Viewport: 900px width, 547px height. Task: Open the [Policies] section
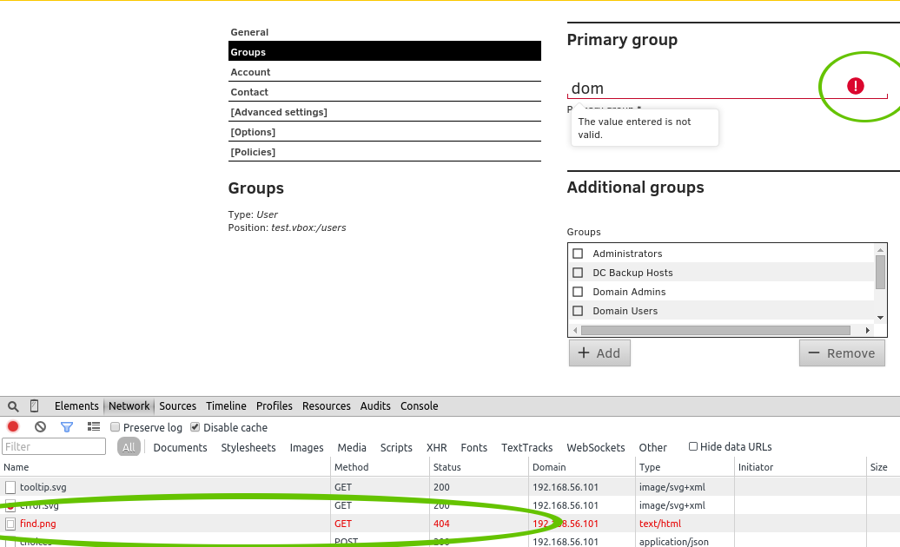pyautogui.click(x=253, y=152)
